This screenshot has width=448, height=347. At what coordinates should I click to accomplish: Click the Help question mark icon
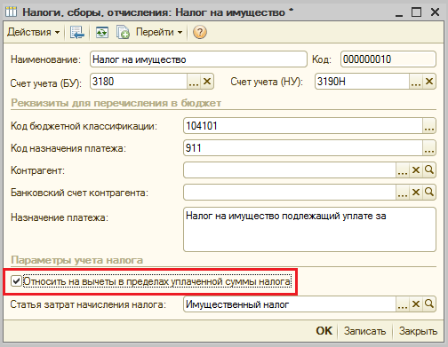[x=200, y=32]
